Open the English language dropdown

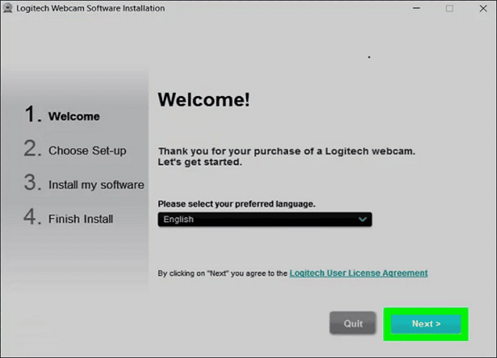pos(265,219)
